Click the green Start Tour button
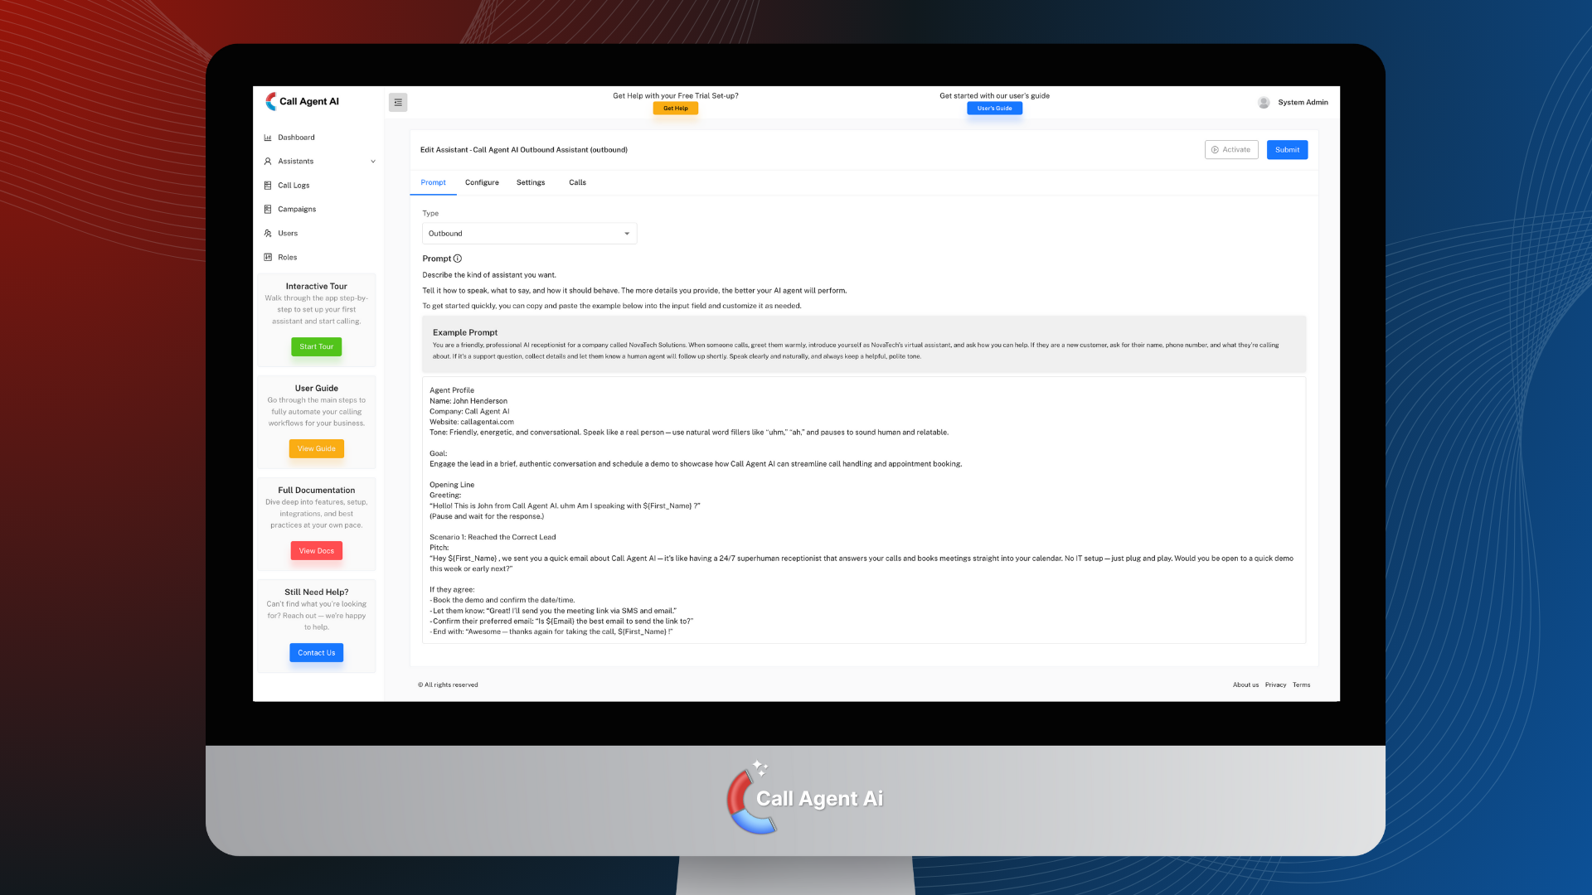 pyautogui.click(x=317, y=347)
